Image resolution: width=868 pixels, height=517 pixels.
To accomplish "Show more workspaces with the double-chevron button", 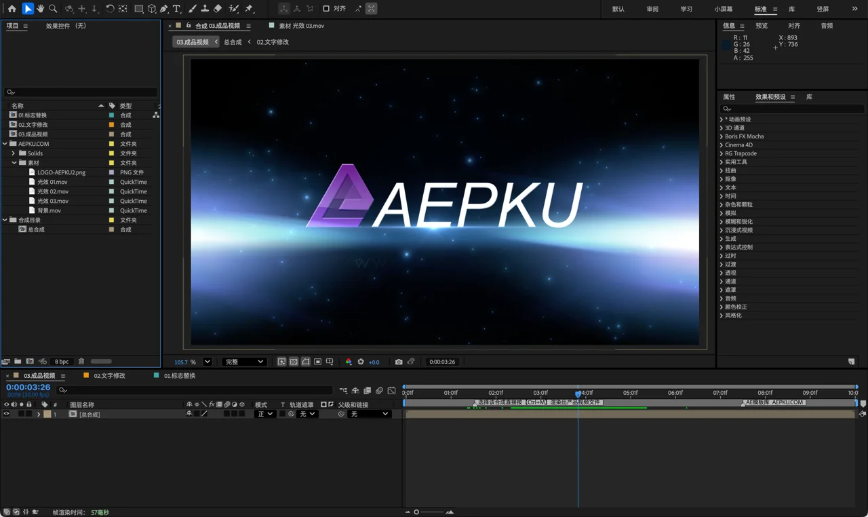I will 854,9.
